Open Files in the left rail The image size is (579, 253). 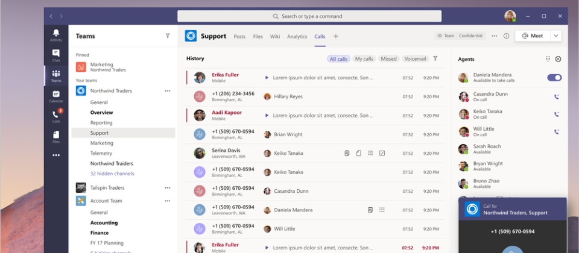56,137
